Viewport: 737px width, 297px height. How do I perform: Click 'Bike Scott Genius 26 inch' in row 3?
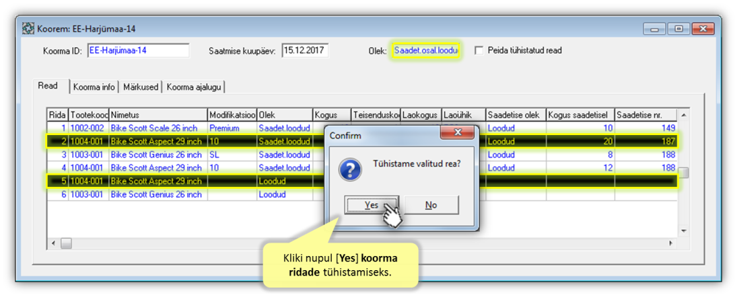click(x=158, y=155)
